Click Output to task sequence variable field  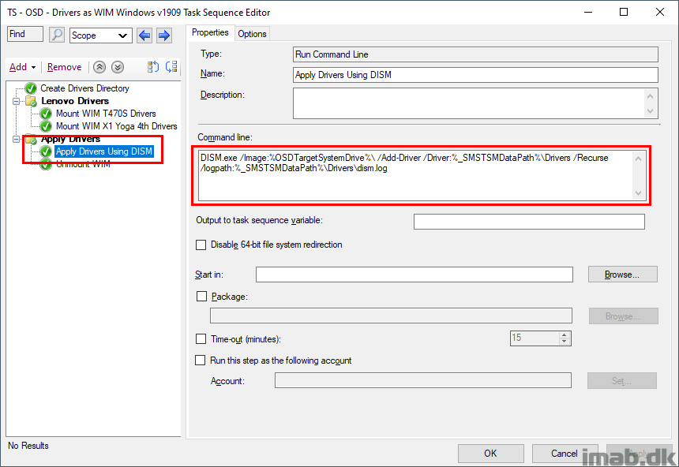pyautogui.click(x=529, y=222)
